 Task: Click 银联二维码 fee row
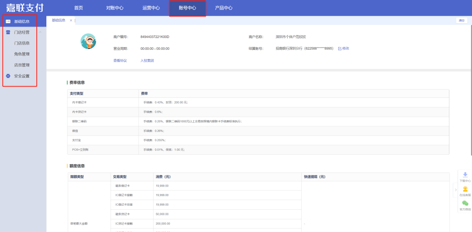[x=258, y=121]
